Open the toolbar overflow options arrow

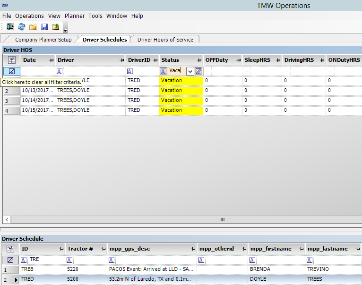click(x=66, y=30)
